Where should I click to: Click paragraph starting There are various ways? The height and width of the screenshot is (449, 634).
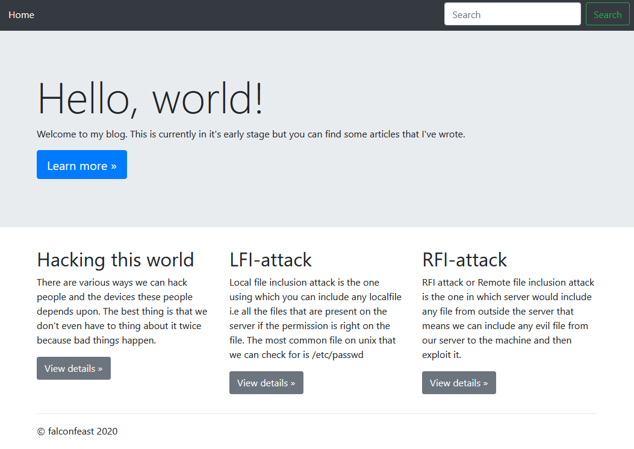(x=122, y=312)
